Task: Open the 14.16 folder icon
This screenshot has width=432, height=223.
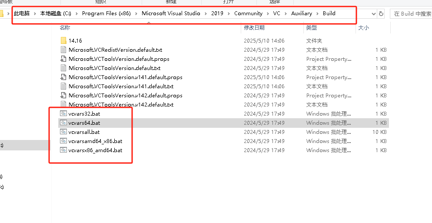Action: 63,40
